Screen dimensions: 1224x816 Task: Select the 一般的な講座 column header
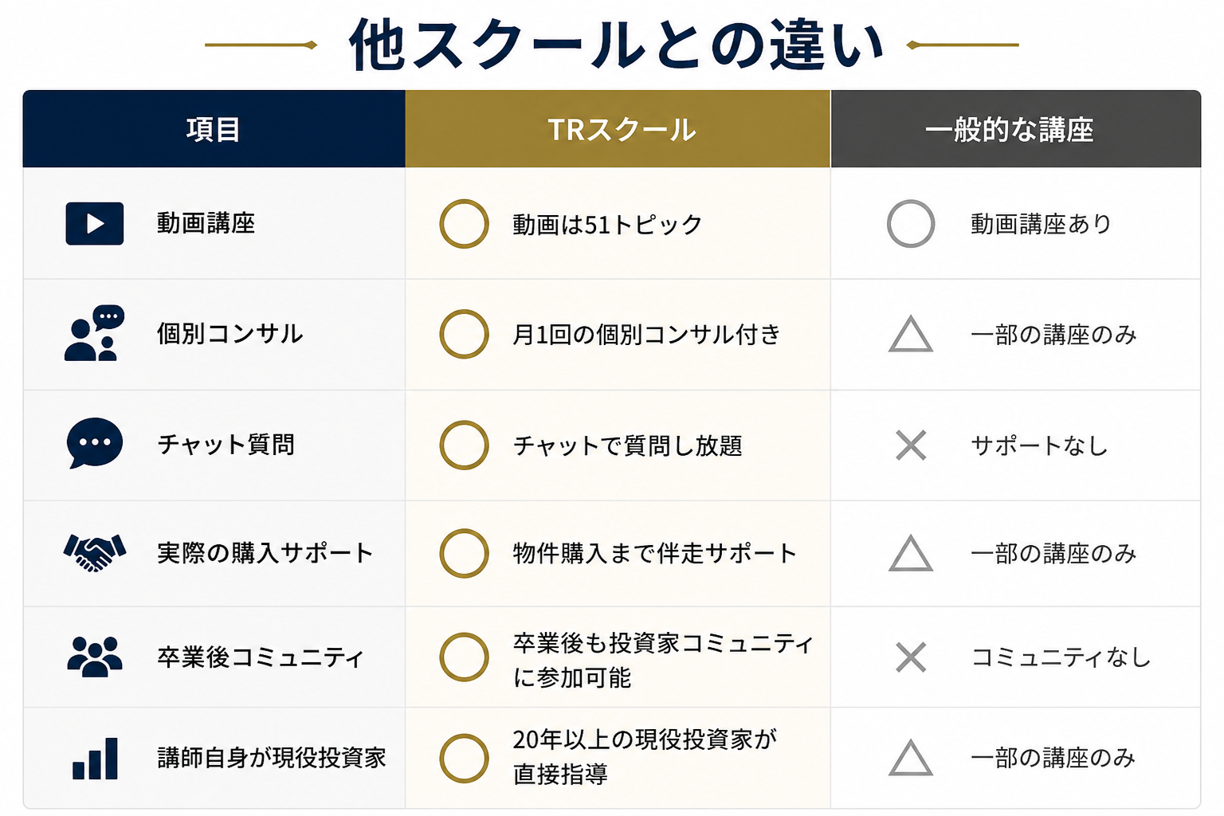(1016, 129)
